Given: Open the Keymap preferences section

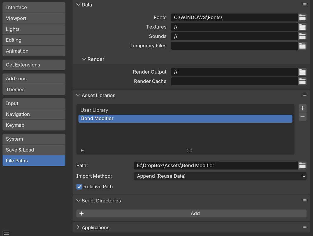Looking at the screenshot, I should pos(34,125).
